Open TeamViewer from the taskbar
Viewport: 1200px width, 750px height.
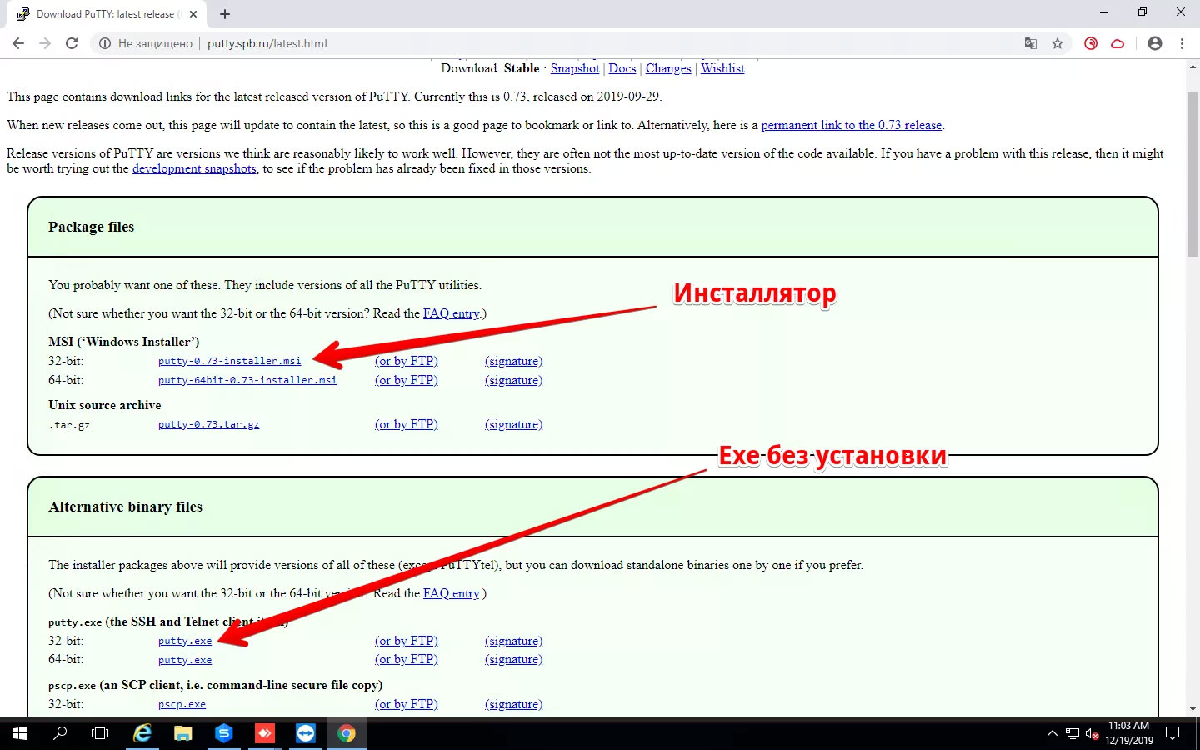point(306,733)
